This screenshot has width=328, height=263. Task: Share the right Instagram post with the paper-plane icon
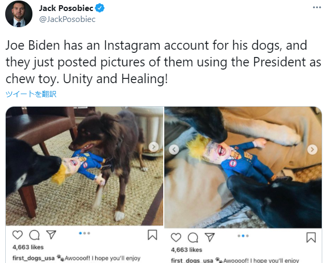pyautogui.click(x=210, y=237)
